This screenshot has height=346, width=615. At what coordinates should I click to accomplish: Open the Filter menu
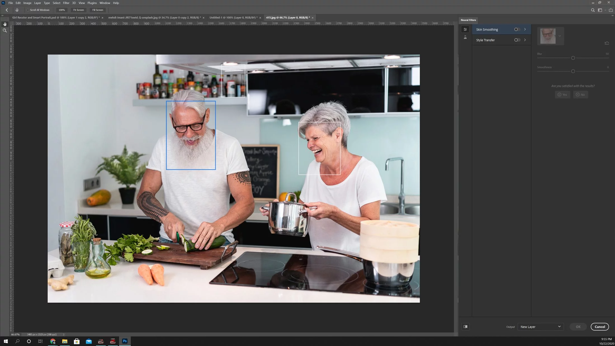[x=66, y=3]
